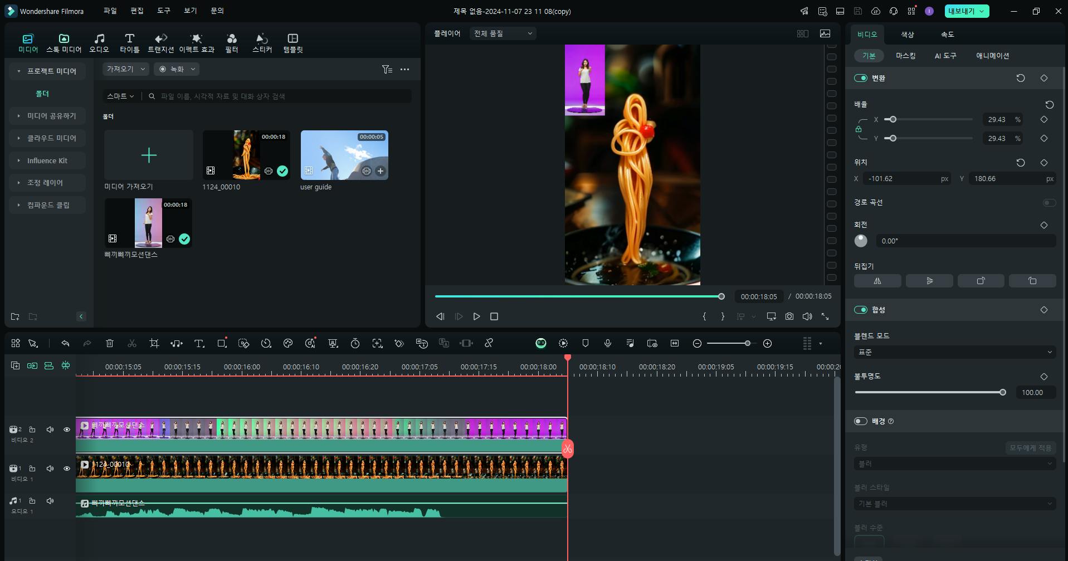Play the preview video
This screenshot has height=561, width=1068.
[476, 316]
